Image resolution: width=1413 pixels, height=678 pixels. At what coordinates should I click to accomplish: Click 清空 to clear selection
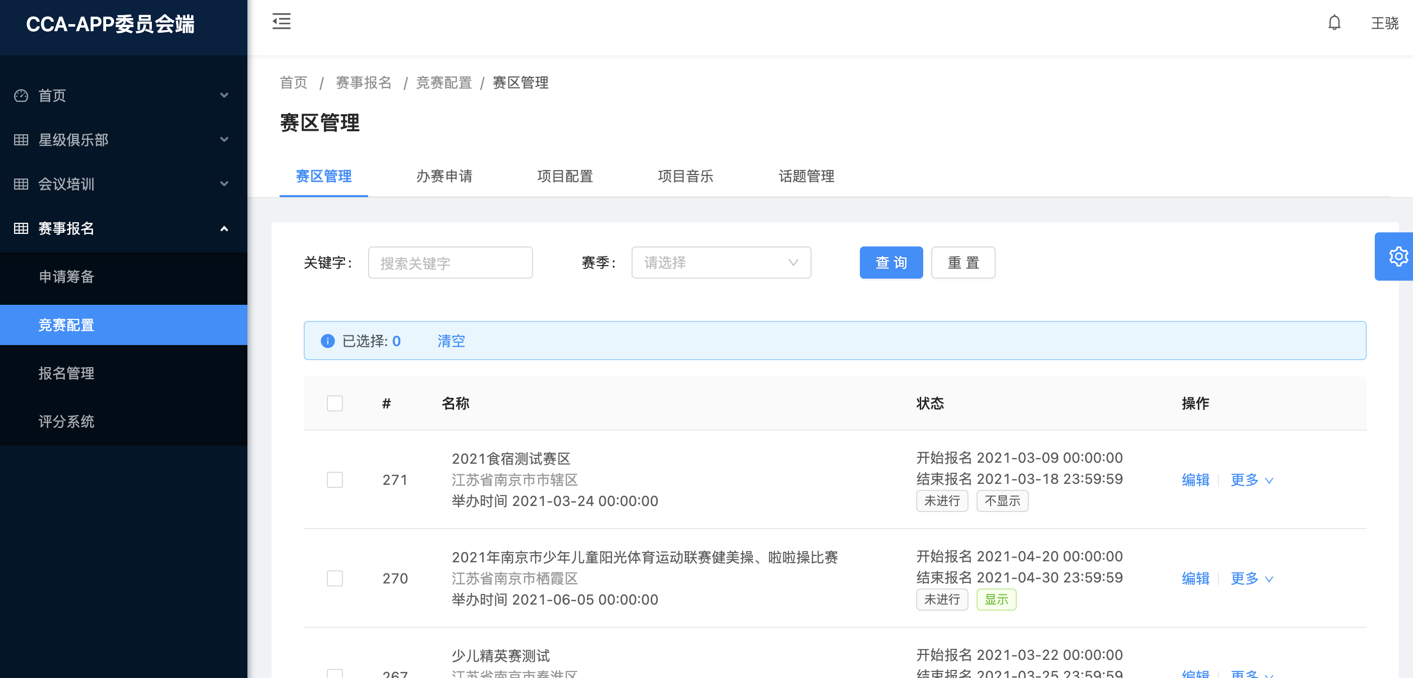click(451, 341)
